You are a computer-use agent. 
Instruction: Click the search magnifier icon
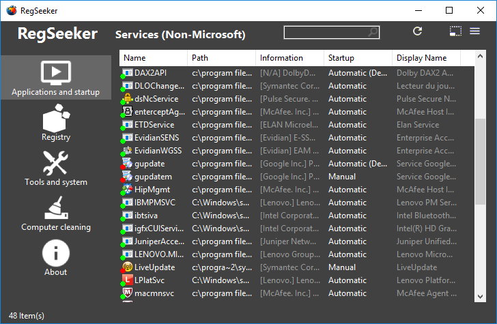(373, 32)
